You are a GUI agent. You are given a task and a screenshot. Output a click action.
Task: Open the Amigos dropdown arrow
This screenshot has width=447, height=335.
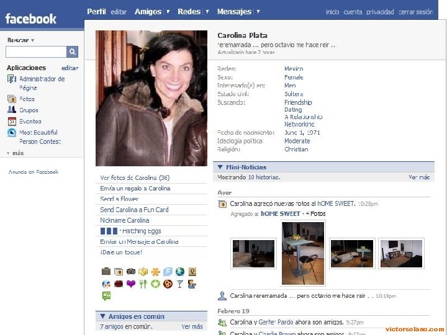coord(168,11)
